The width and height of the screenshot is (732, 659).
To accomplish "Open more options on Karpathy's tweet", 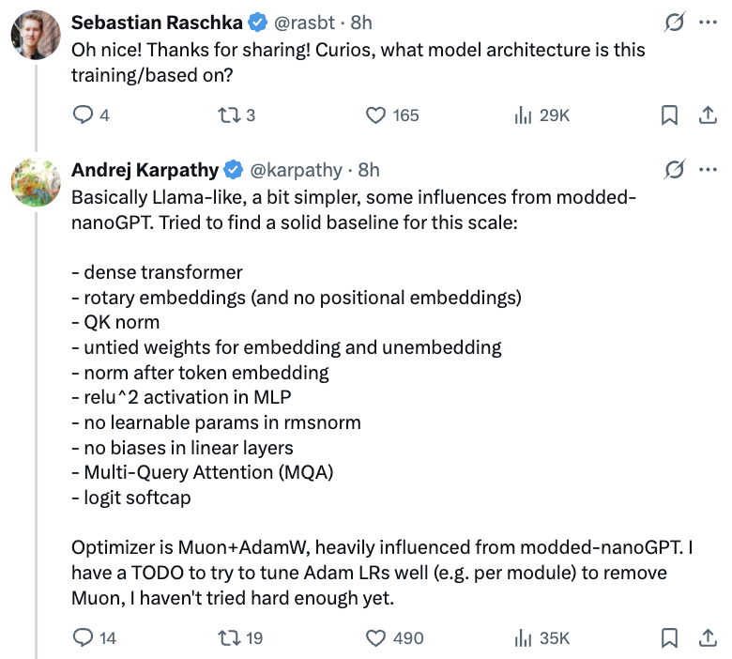I will coord(708,169).
